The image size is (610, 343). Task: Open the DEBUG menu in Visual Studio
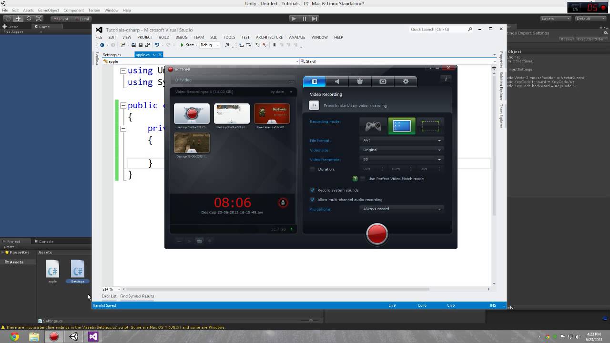coord(181,37)
